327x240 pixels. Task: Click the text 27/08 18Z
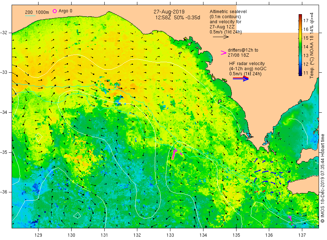(238, 55)
